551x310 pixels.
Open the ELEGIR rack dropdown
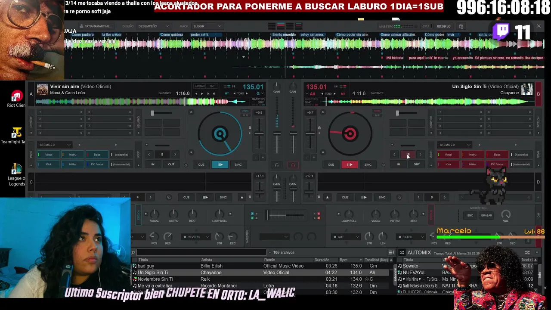click(207, 26)
